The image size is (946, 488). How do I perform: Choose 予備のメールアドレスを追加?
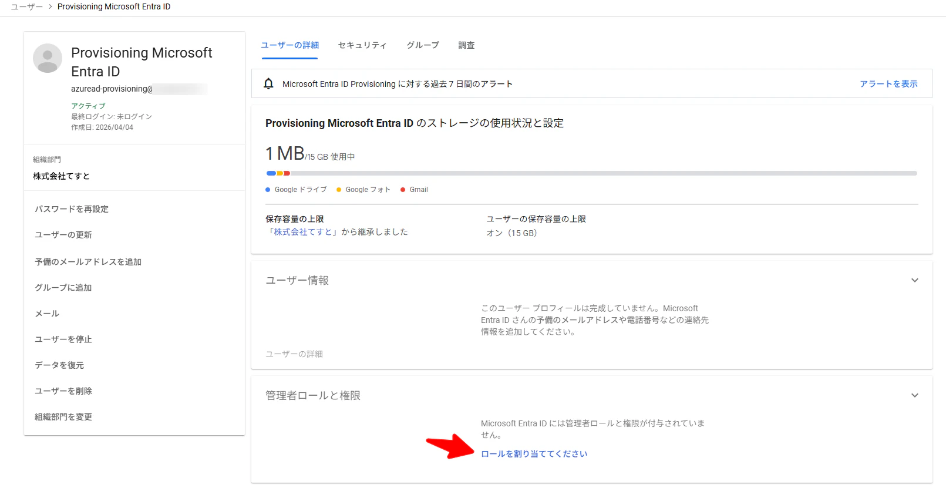tap(88, 262)
